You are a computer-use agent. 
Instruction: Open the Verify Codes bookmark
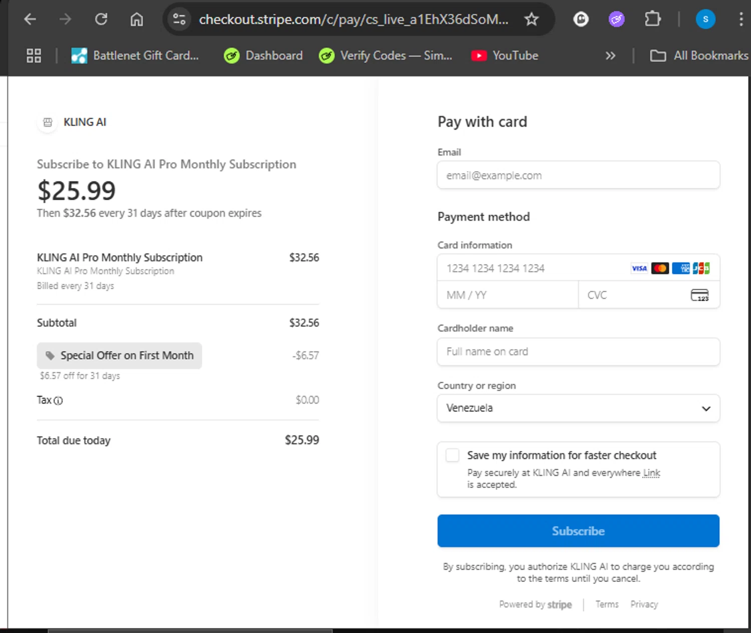click(386, 56)
